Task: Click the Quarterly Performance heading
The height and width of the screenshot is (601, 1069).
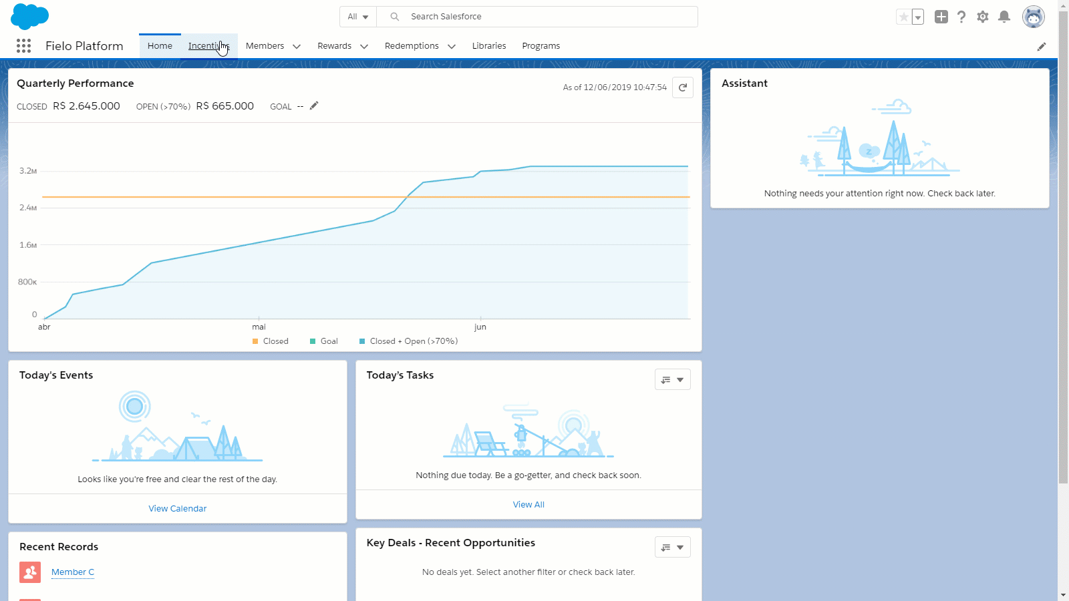Action: pos(75,83)
